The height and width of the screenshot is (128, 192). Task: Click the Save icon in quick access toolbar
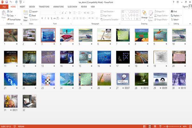click(7, 2)
